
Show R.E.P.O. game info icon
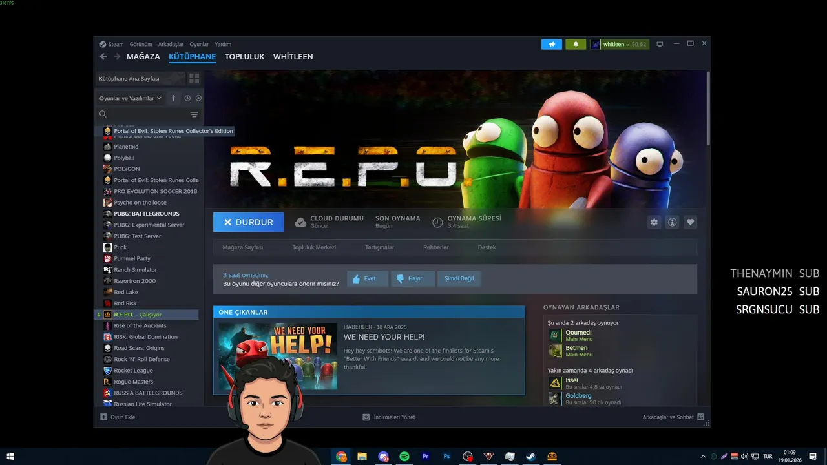coord(672,222)
